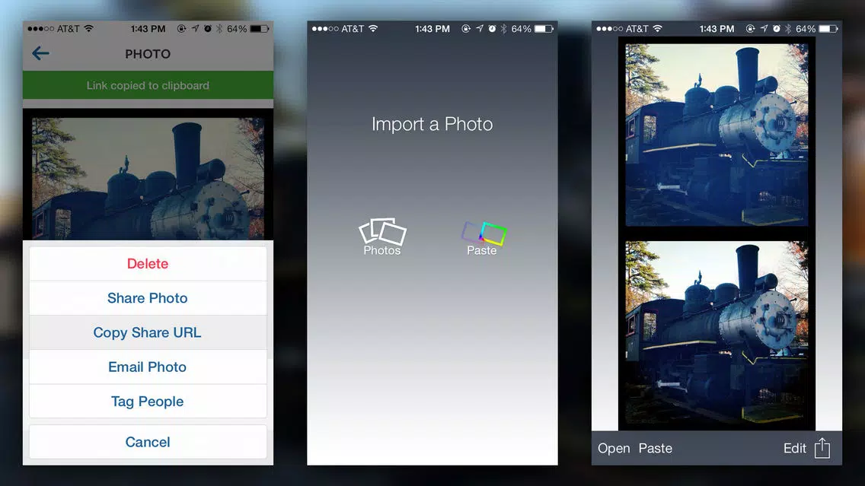Select the bottom train photo in right screen
This screenshot has width=865, height=486.
point(716,332)
